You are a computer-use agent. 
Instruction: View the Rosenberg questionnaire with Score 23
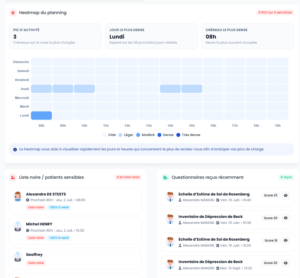coord(286,195)
